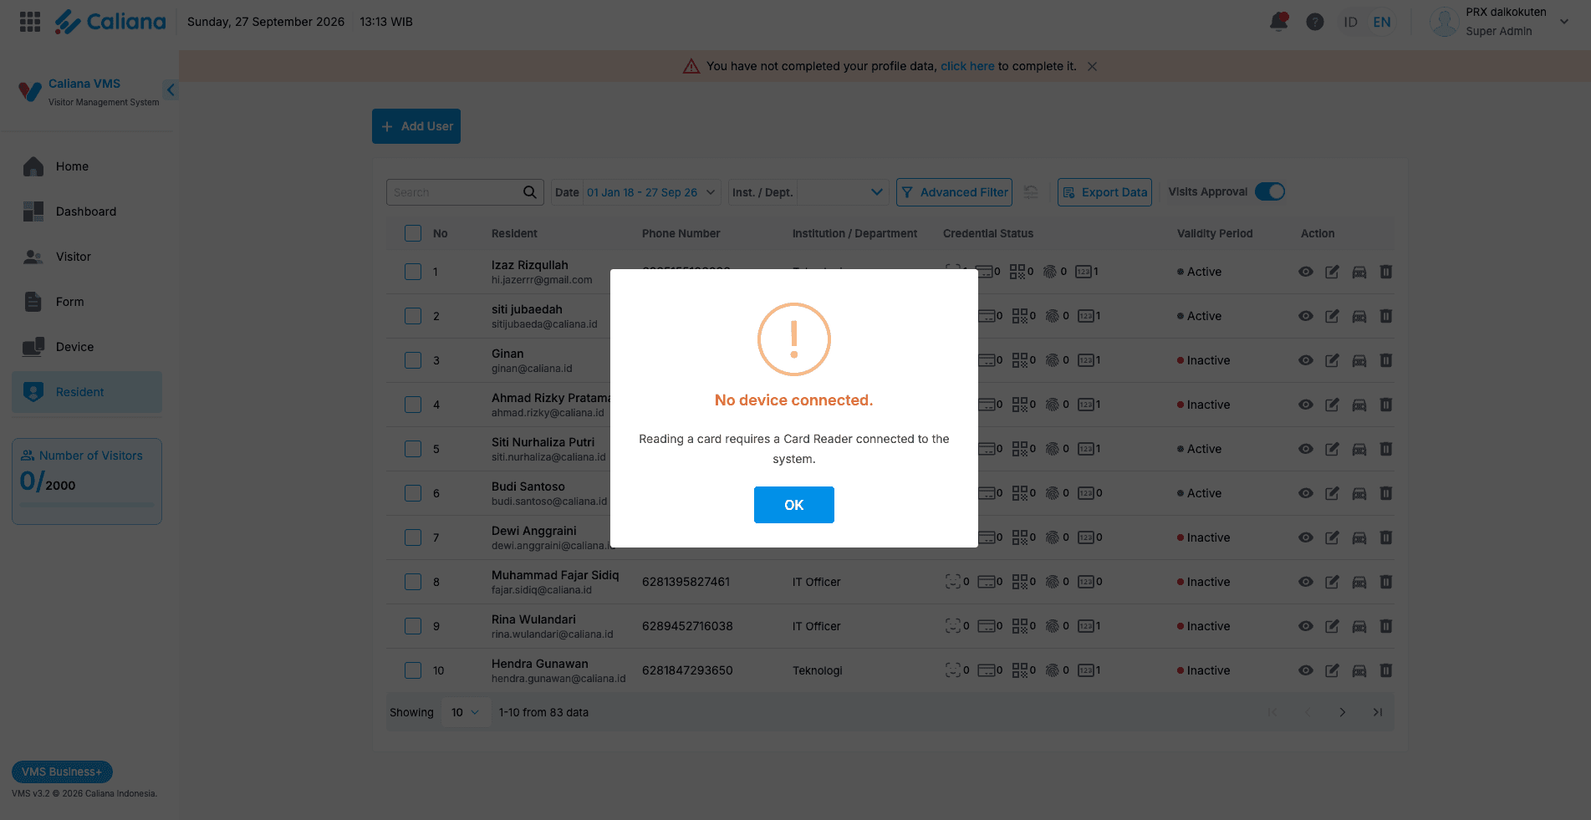The width and height of the screenshot is (1591, 820).
Task: Delete resident Hendra Gunawan
Action: (x=1385, y=670)
